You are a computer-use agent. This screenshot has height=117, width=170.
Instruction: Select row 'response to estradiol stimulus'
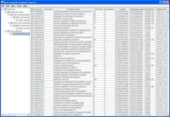(99, 26)
